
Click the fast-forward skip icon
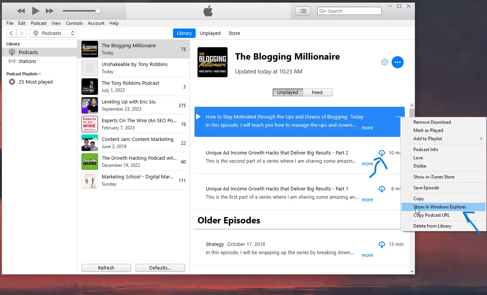[49, 11]
